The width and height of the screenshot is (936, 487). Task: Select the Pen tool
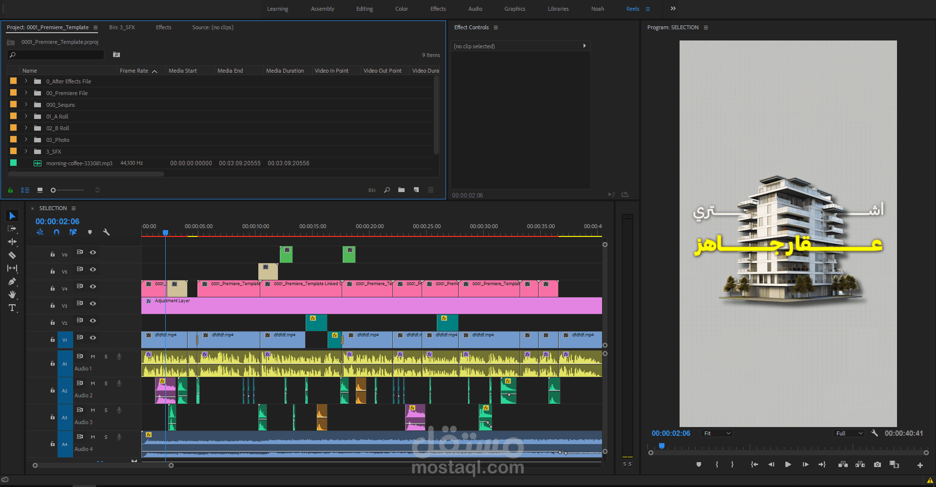click(12, 281)
